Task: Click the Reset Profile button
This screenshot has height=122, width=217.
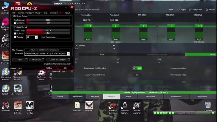Action: pyautogui.click(x=176, y=97)
